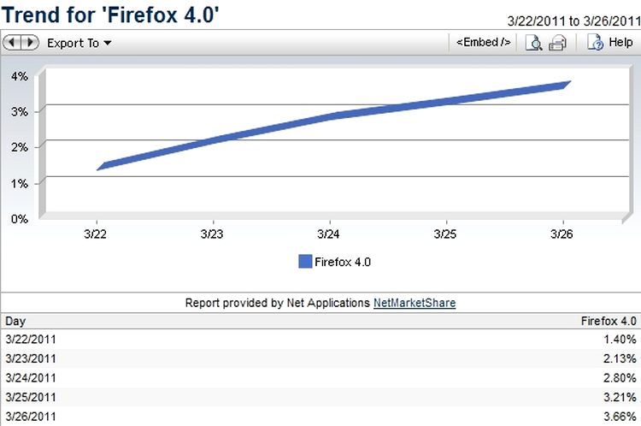This screenshot has height=426, width=641.
Task: Open the Export To dropdown
Action: click(x=79, y=43)
